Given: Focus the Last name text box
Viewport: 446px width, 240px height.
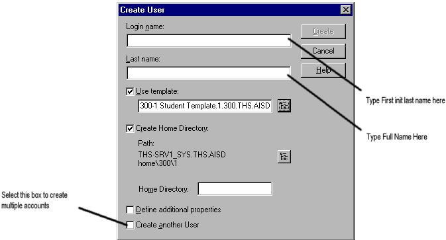Looking at the screenshot, I should click(x=209, y=73).
